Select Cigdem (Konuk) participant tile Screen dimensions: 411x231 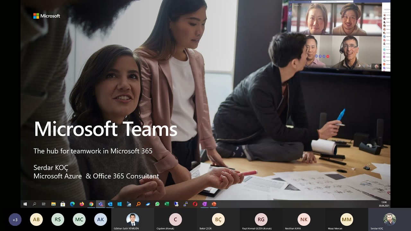[x=175, y=219]
